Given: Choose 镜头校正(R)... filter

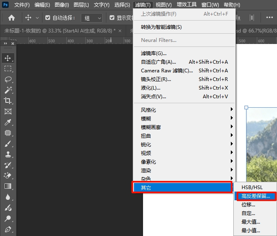Looking at the screenshot, I should [184, 79].
